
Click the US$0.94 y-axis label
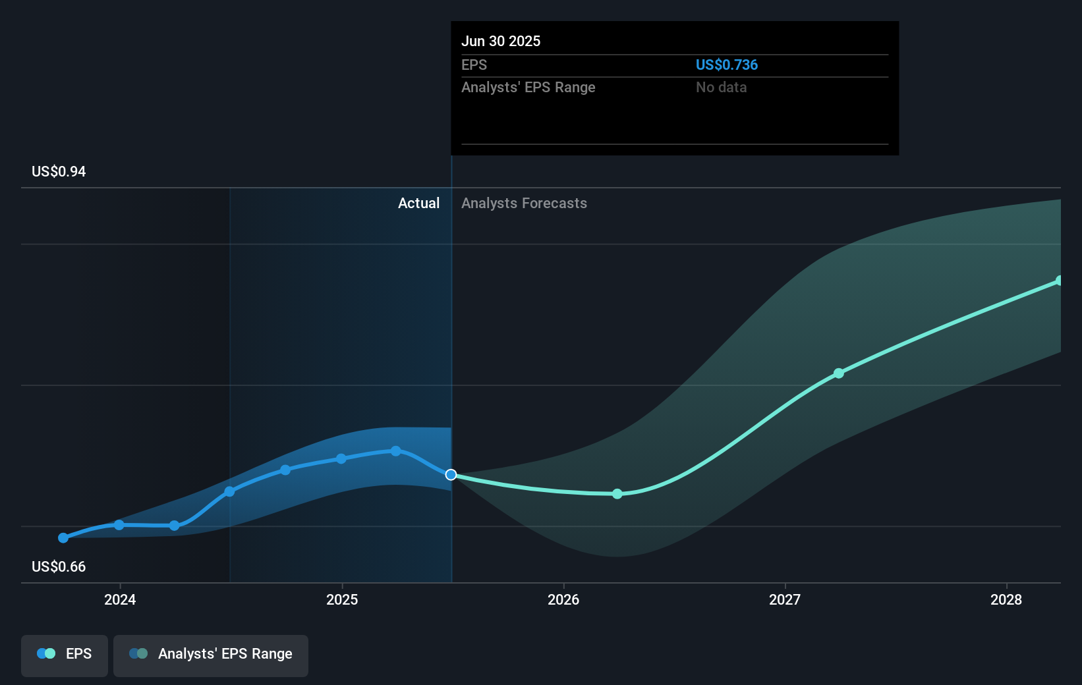[x=59, y=172]
